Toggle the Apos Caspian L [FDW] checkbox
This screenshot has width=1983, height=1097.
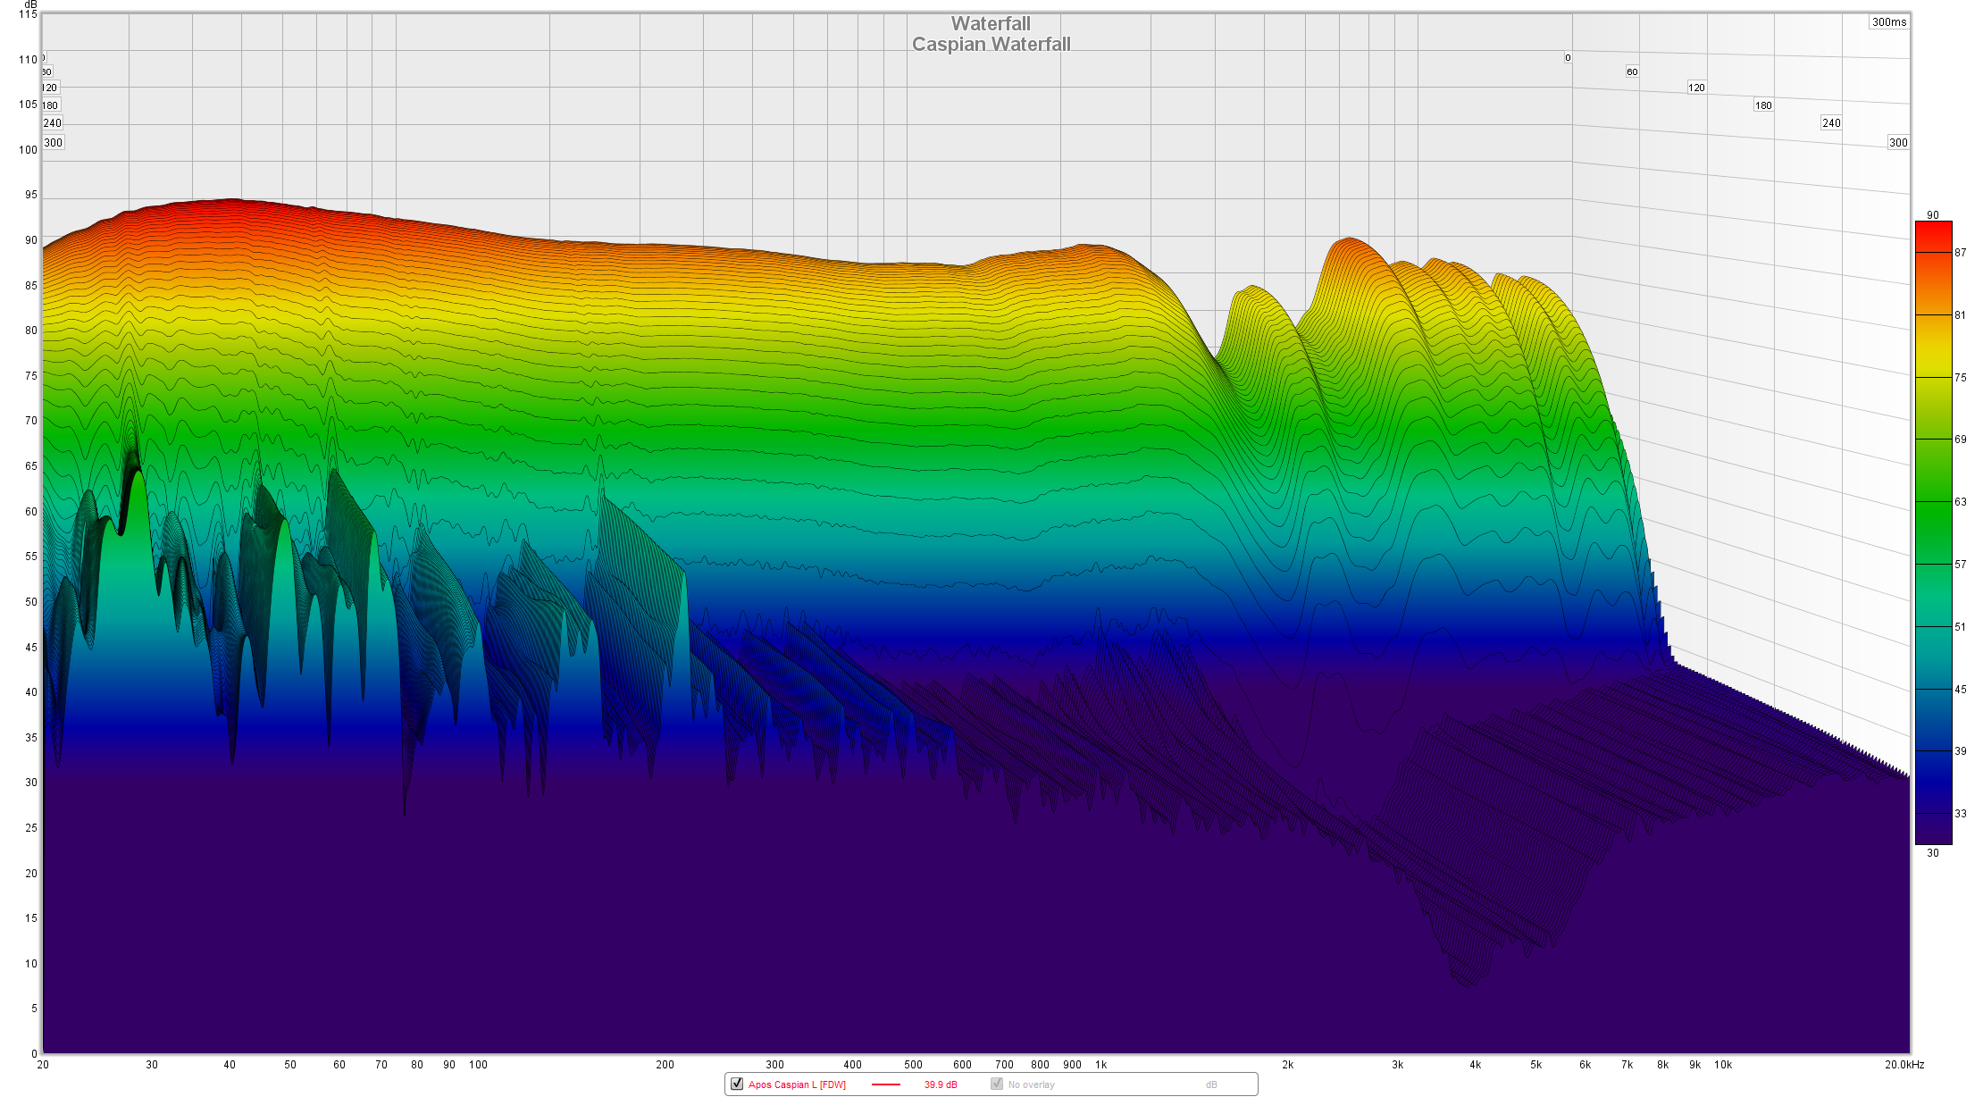[x=737, y=1084]
